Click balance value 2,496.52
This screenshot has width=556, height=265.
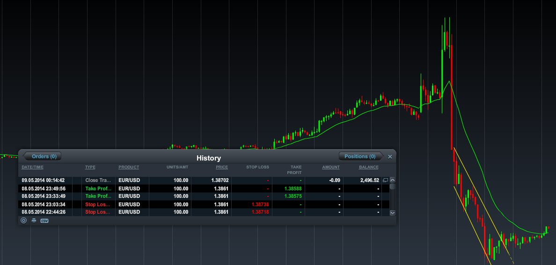pos(369,180)
